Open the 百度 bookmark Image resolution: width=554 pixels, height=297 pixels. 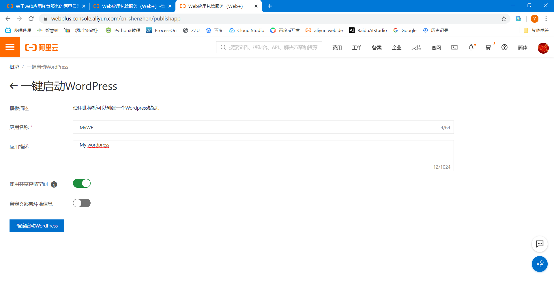(x=214, y=30)
